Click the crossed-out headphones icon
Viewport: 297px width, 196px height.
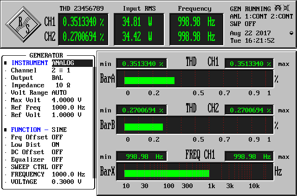tap(278, 8)
